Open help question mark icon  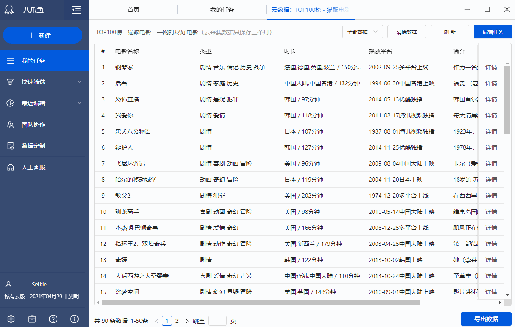[53, 319]
